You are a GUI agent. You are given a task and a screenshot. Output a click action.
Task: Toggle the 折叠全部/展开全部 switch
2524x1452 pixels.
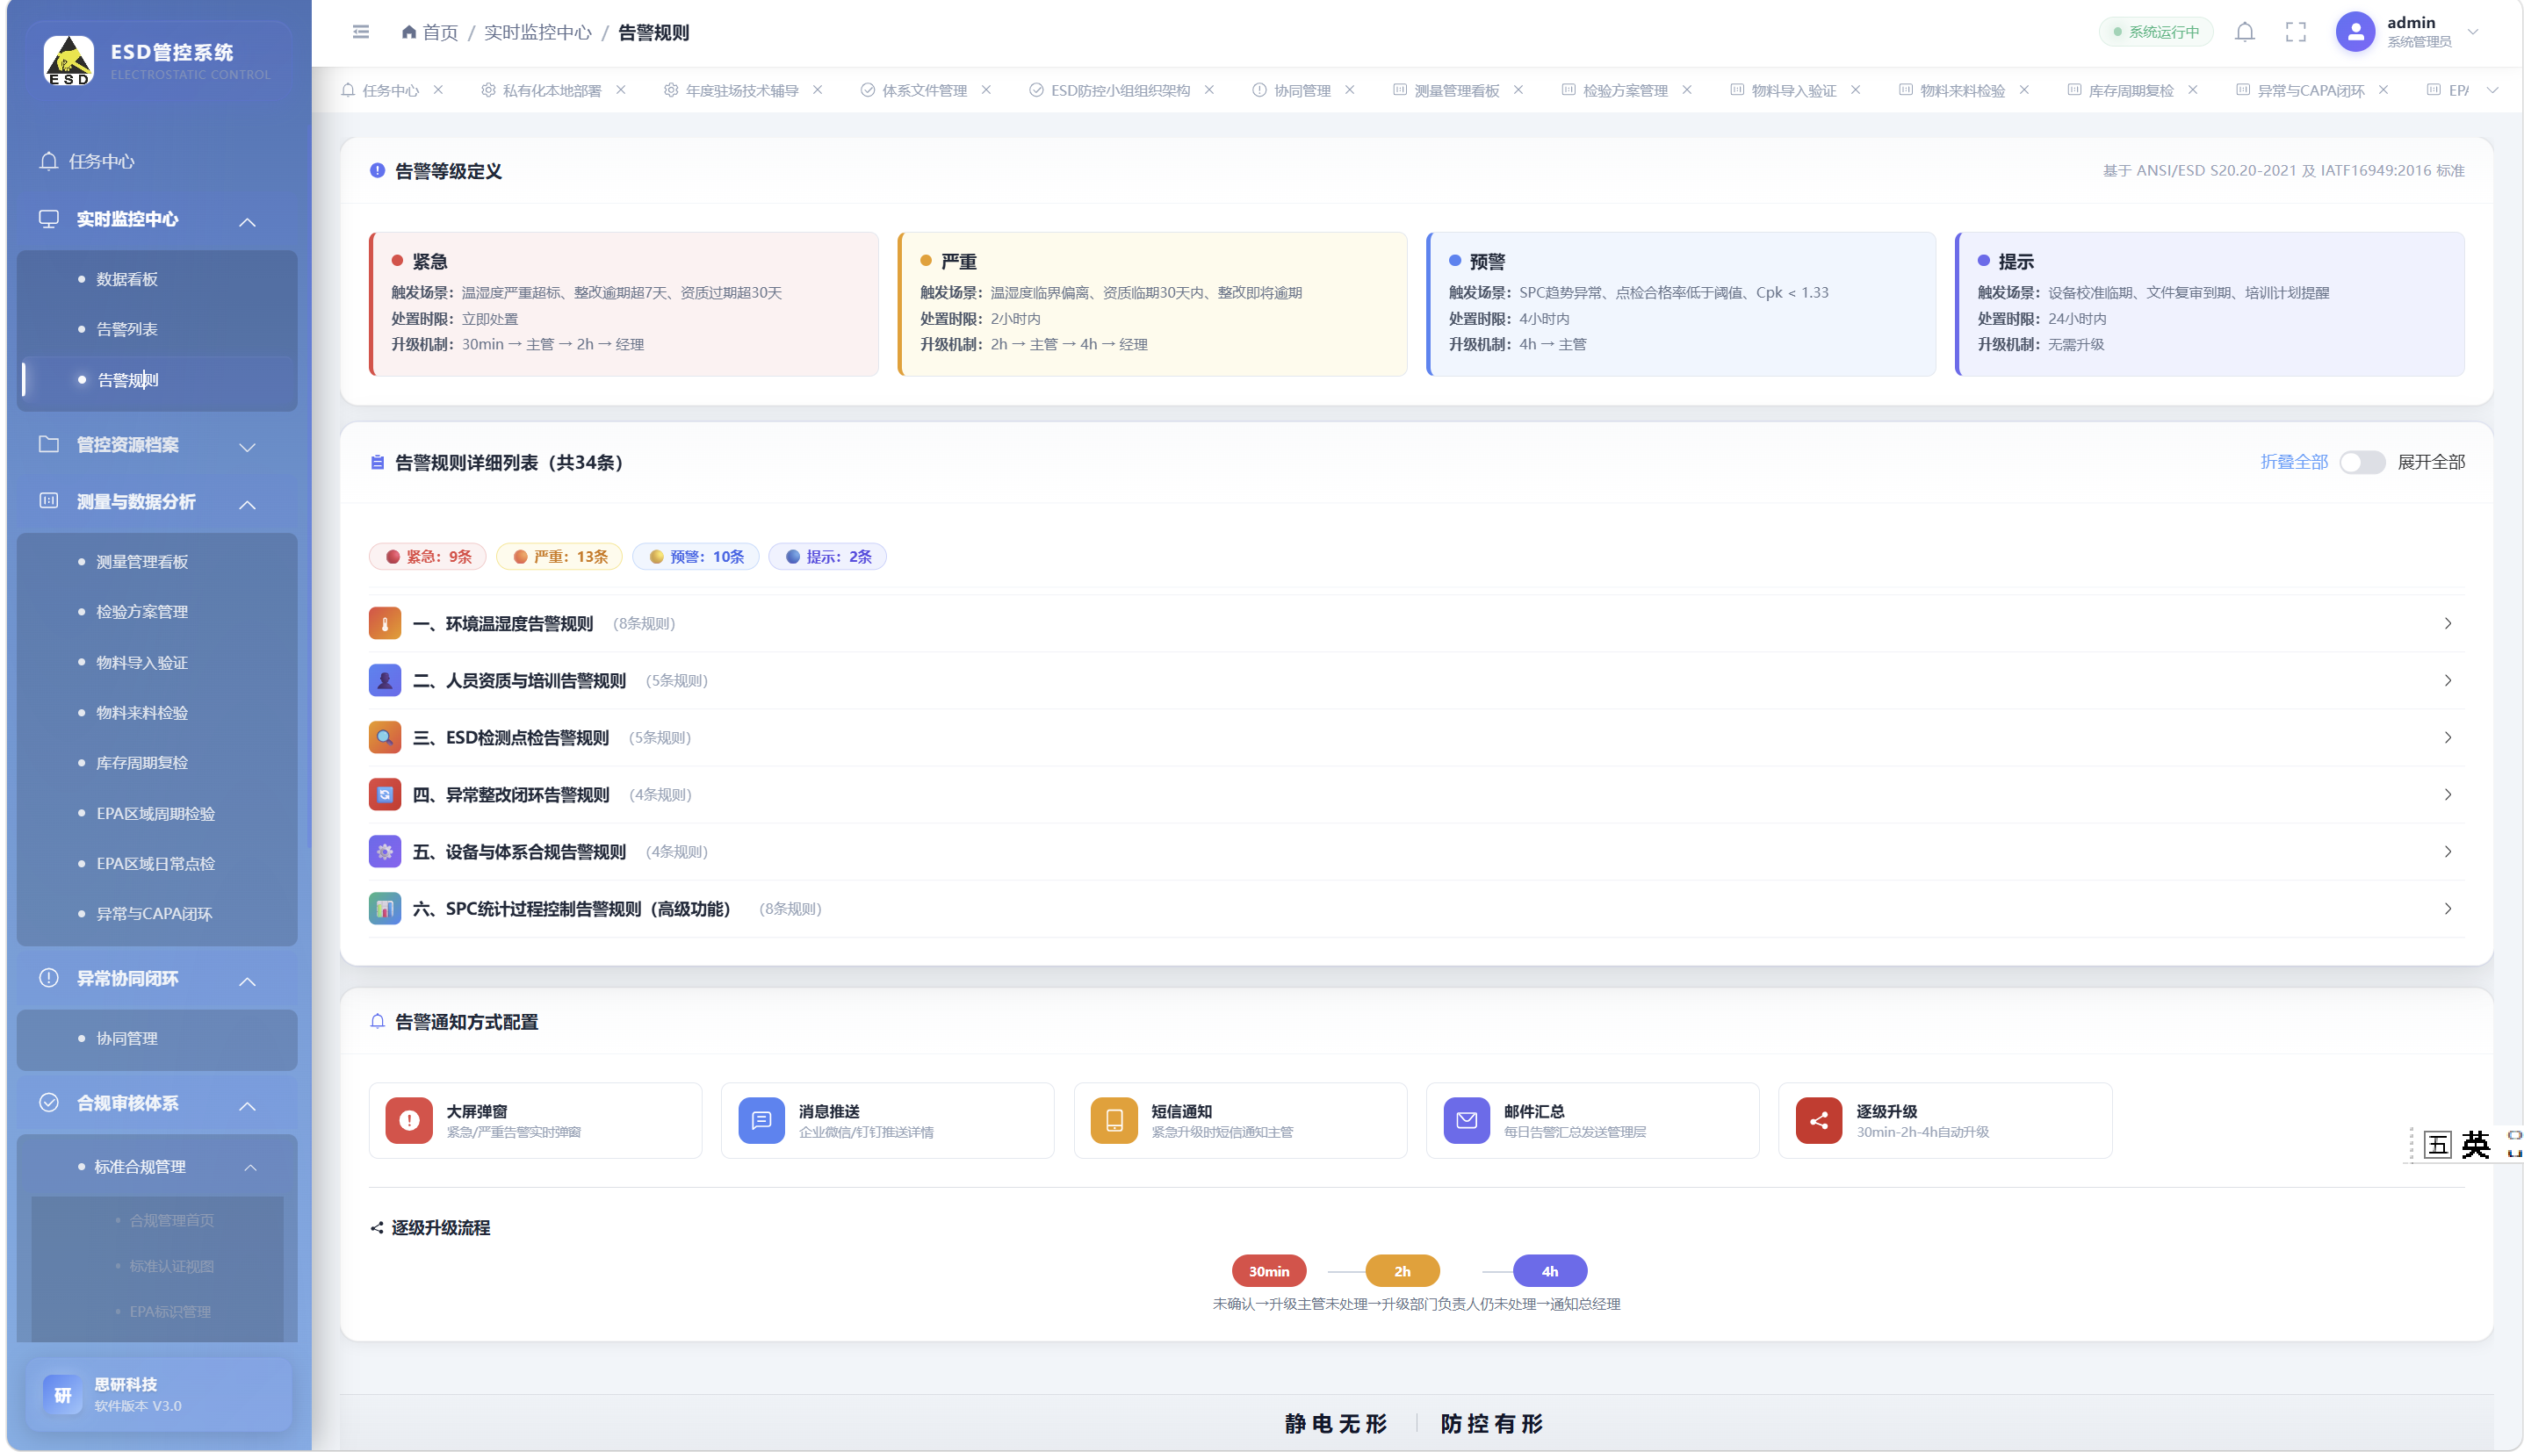2362,462
